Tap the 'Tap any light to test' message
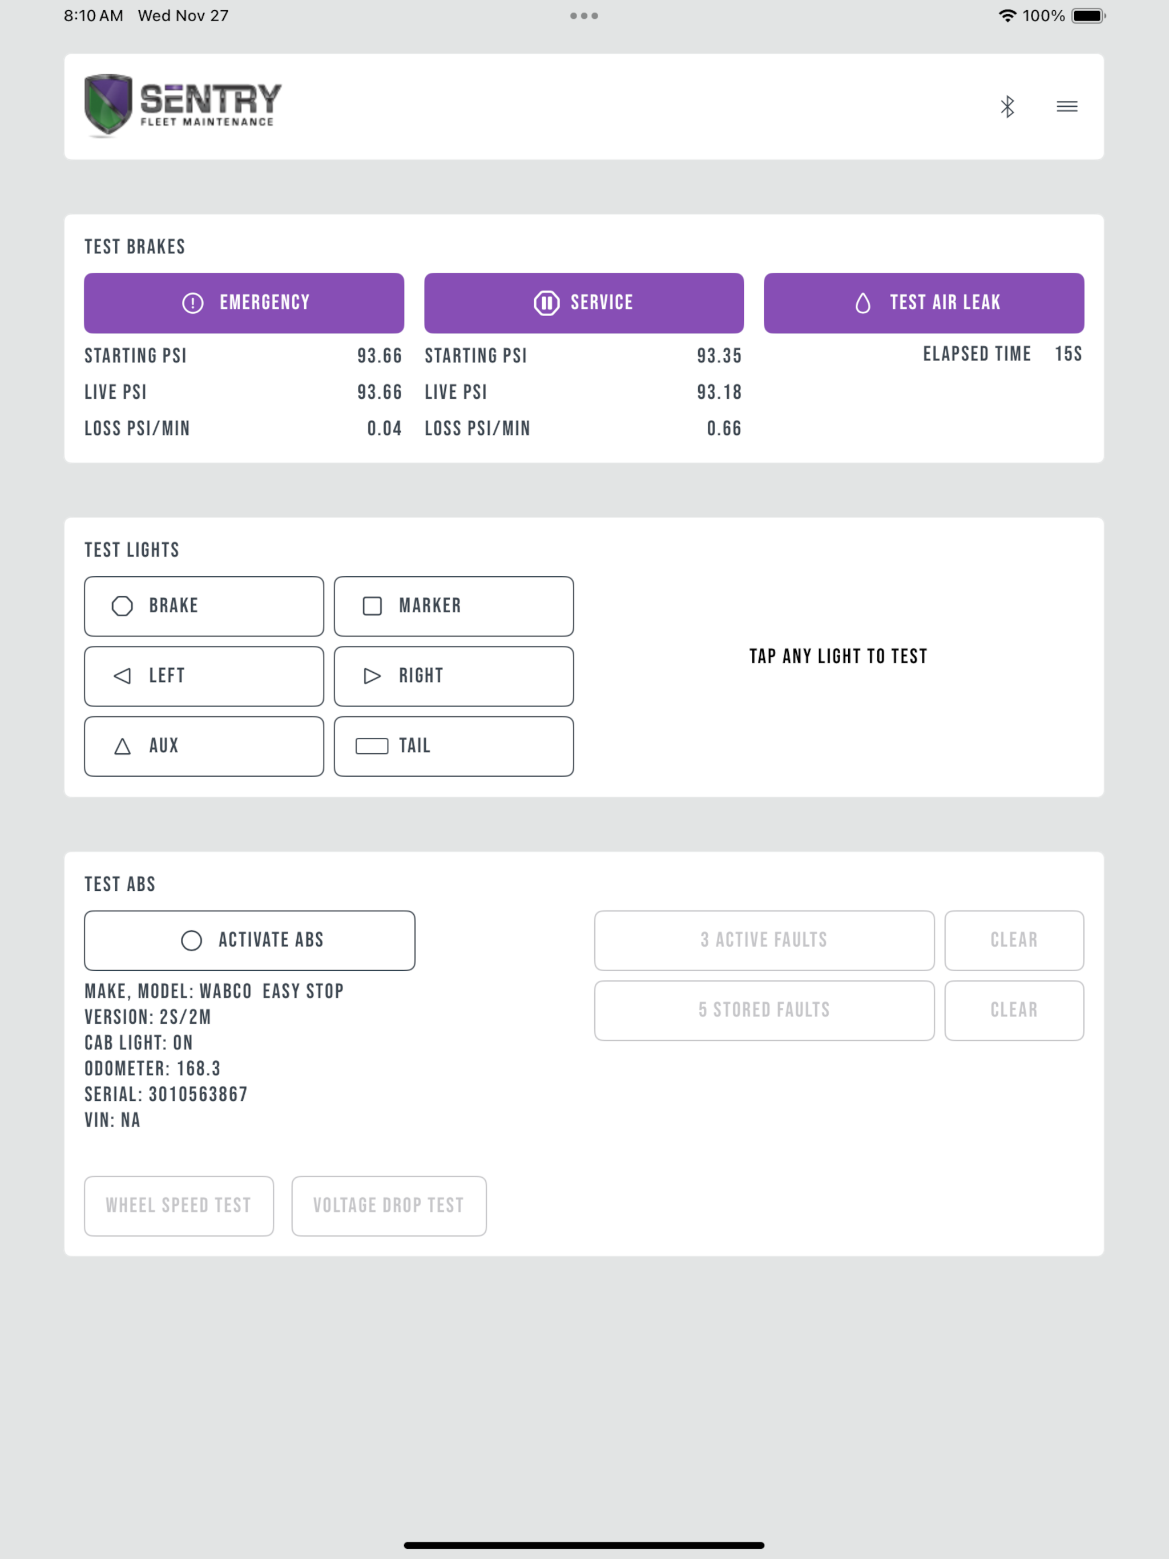This screenshot has width=1169, height=1559. (x=839, y=656)
